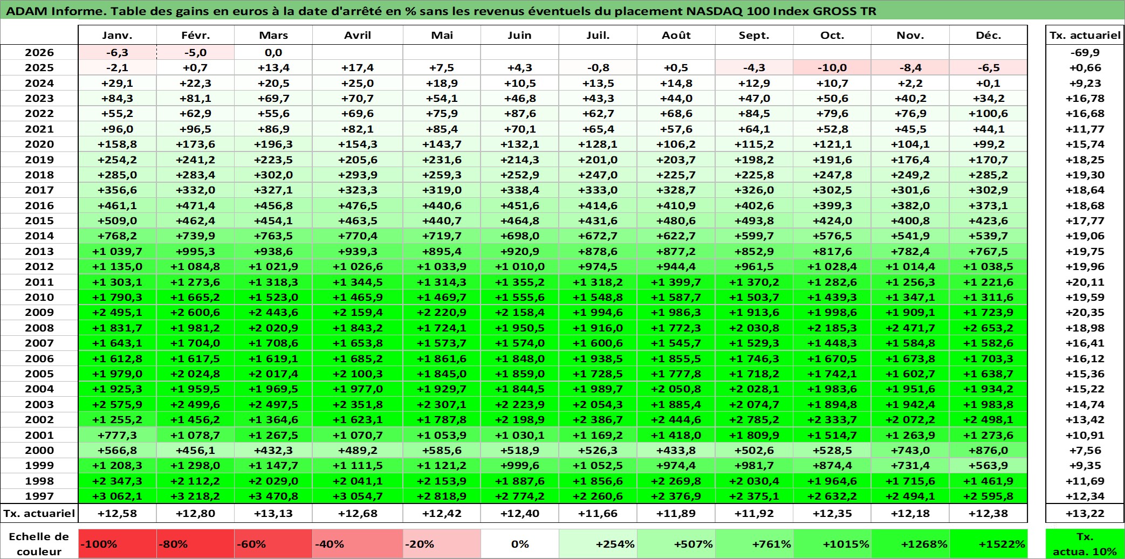Image resolution: width=1125 pixels, height=559 pixels.
Task: Click the Août column header
Action: pos(676,35)
